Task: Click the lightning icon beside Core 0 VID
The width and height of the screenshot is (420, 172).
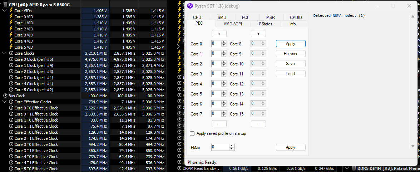Action: [x=11, y=16]
